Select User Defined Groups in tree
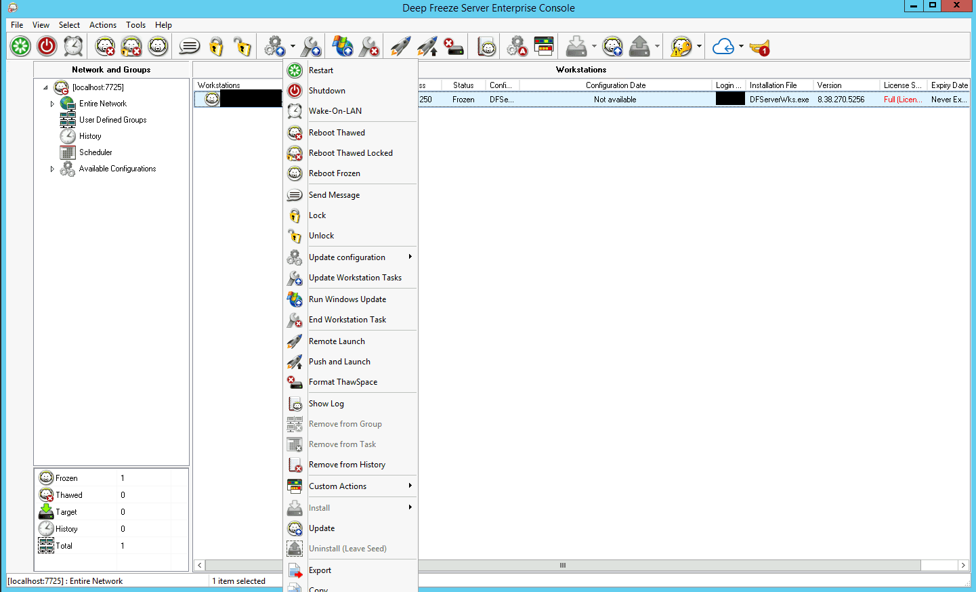This screenshot has height=592, width=976. (x=112, y=120)
